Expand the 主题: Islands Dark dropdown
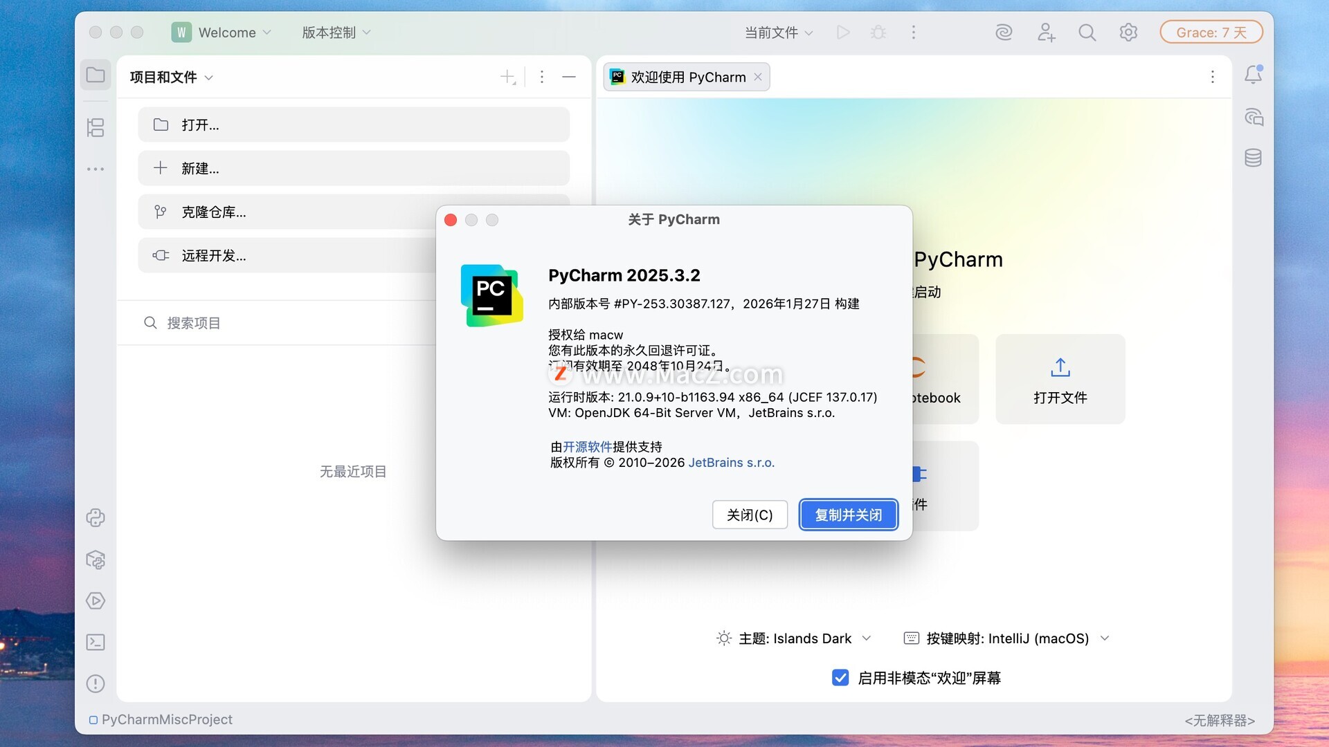Image resolution: width=1329 pixels, height=747 pixels. (795, 638)
